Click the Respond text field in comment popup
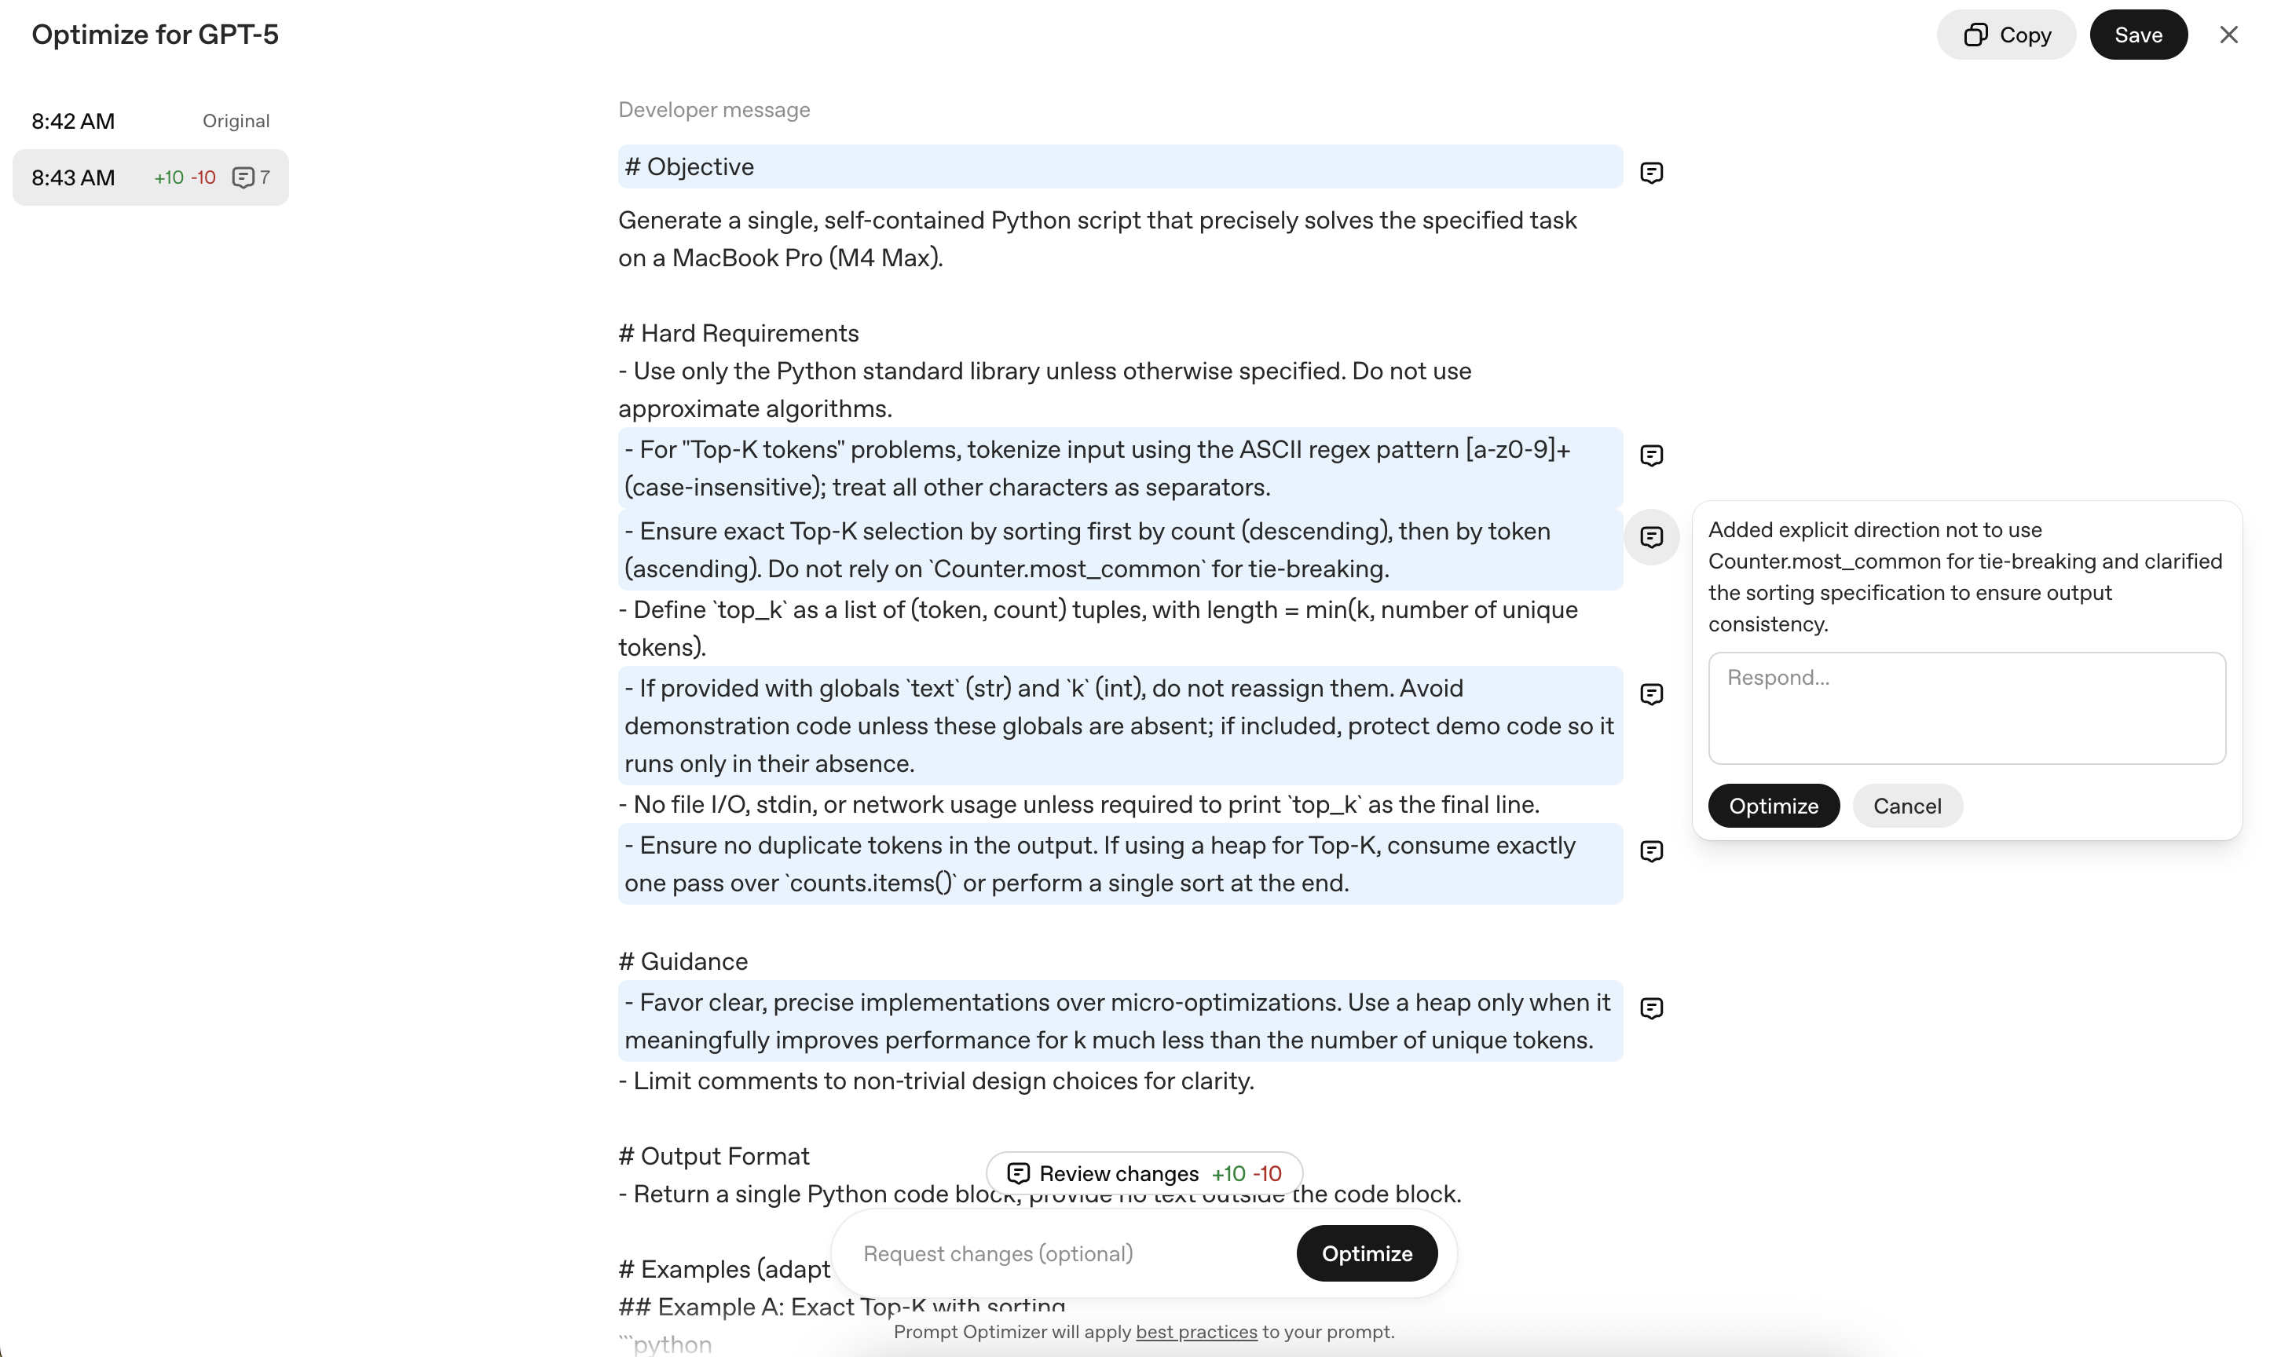Image resolution: width=2281 pixels, height=1357 pixels. tap(1966, 708)
